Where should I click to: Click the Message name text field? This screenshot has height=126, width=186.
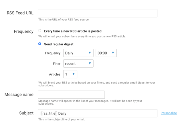[71, 95]
